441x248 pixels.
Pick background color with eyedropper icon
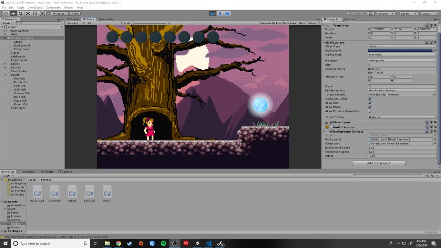pos(435,50)
